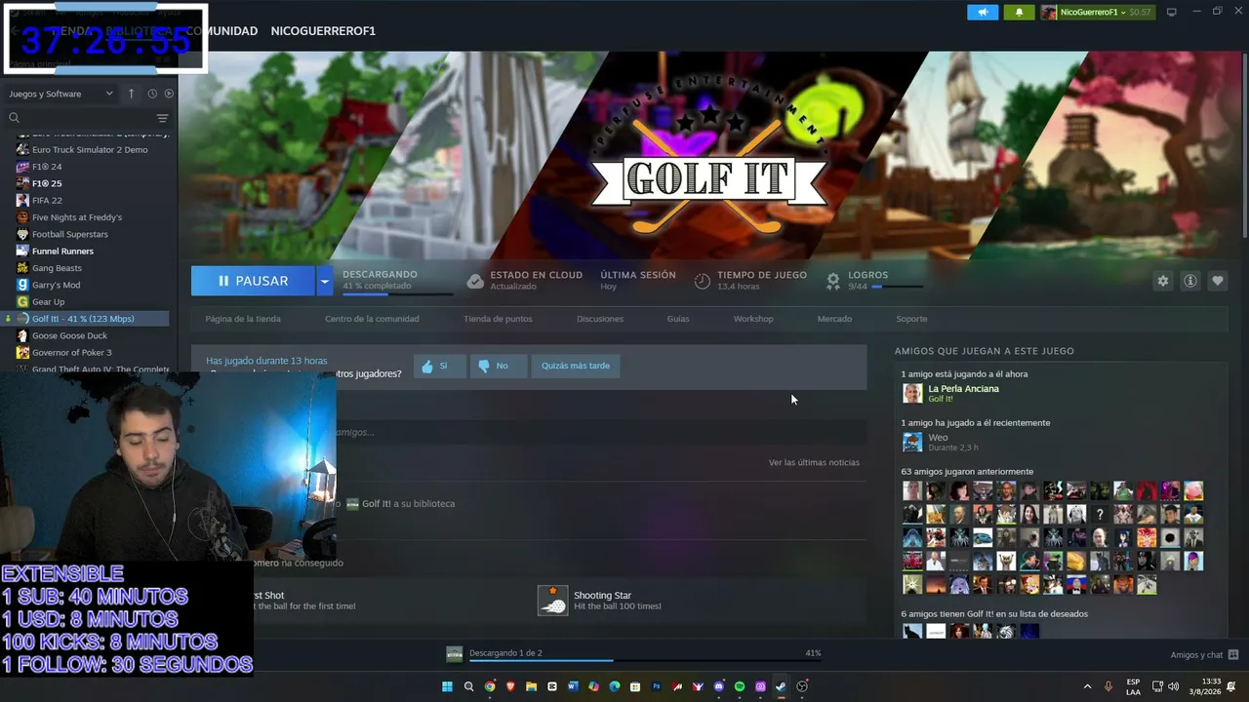Viewport: 1249px width, 702px height.
Task: Sort library by recent activity clock icon
Action: [x=152, y=94]
